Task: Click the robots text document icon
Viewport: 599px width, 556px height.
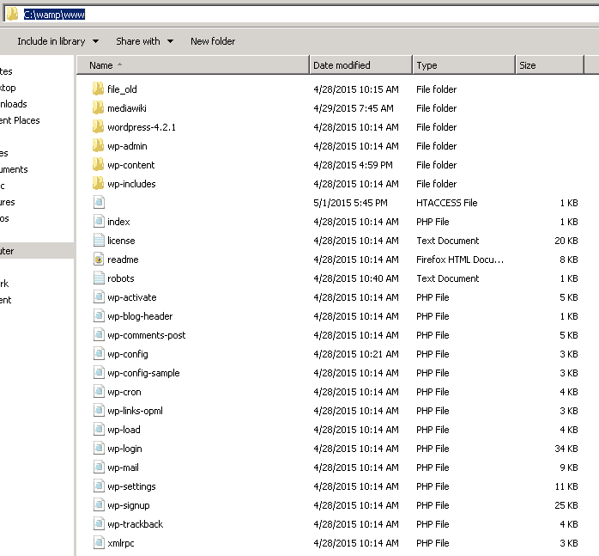Action: tap(99, 278)
